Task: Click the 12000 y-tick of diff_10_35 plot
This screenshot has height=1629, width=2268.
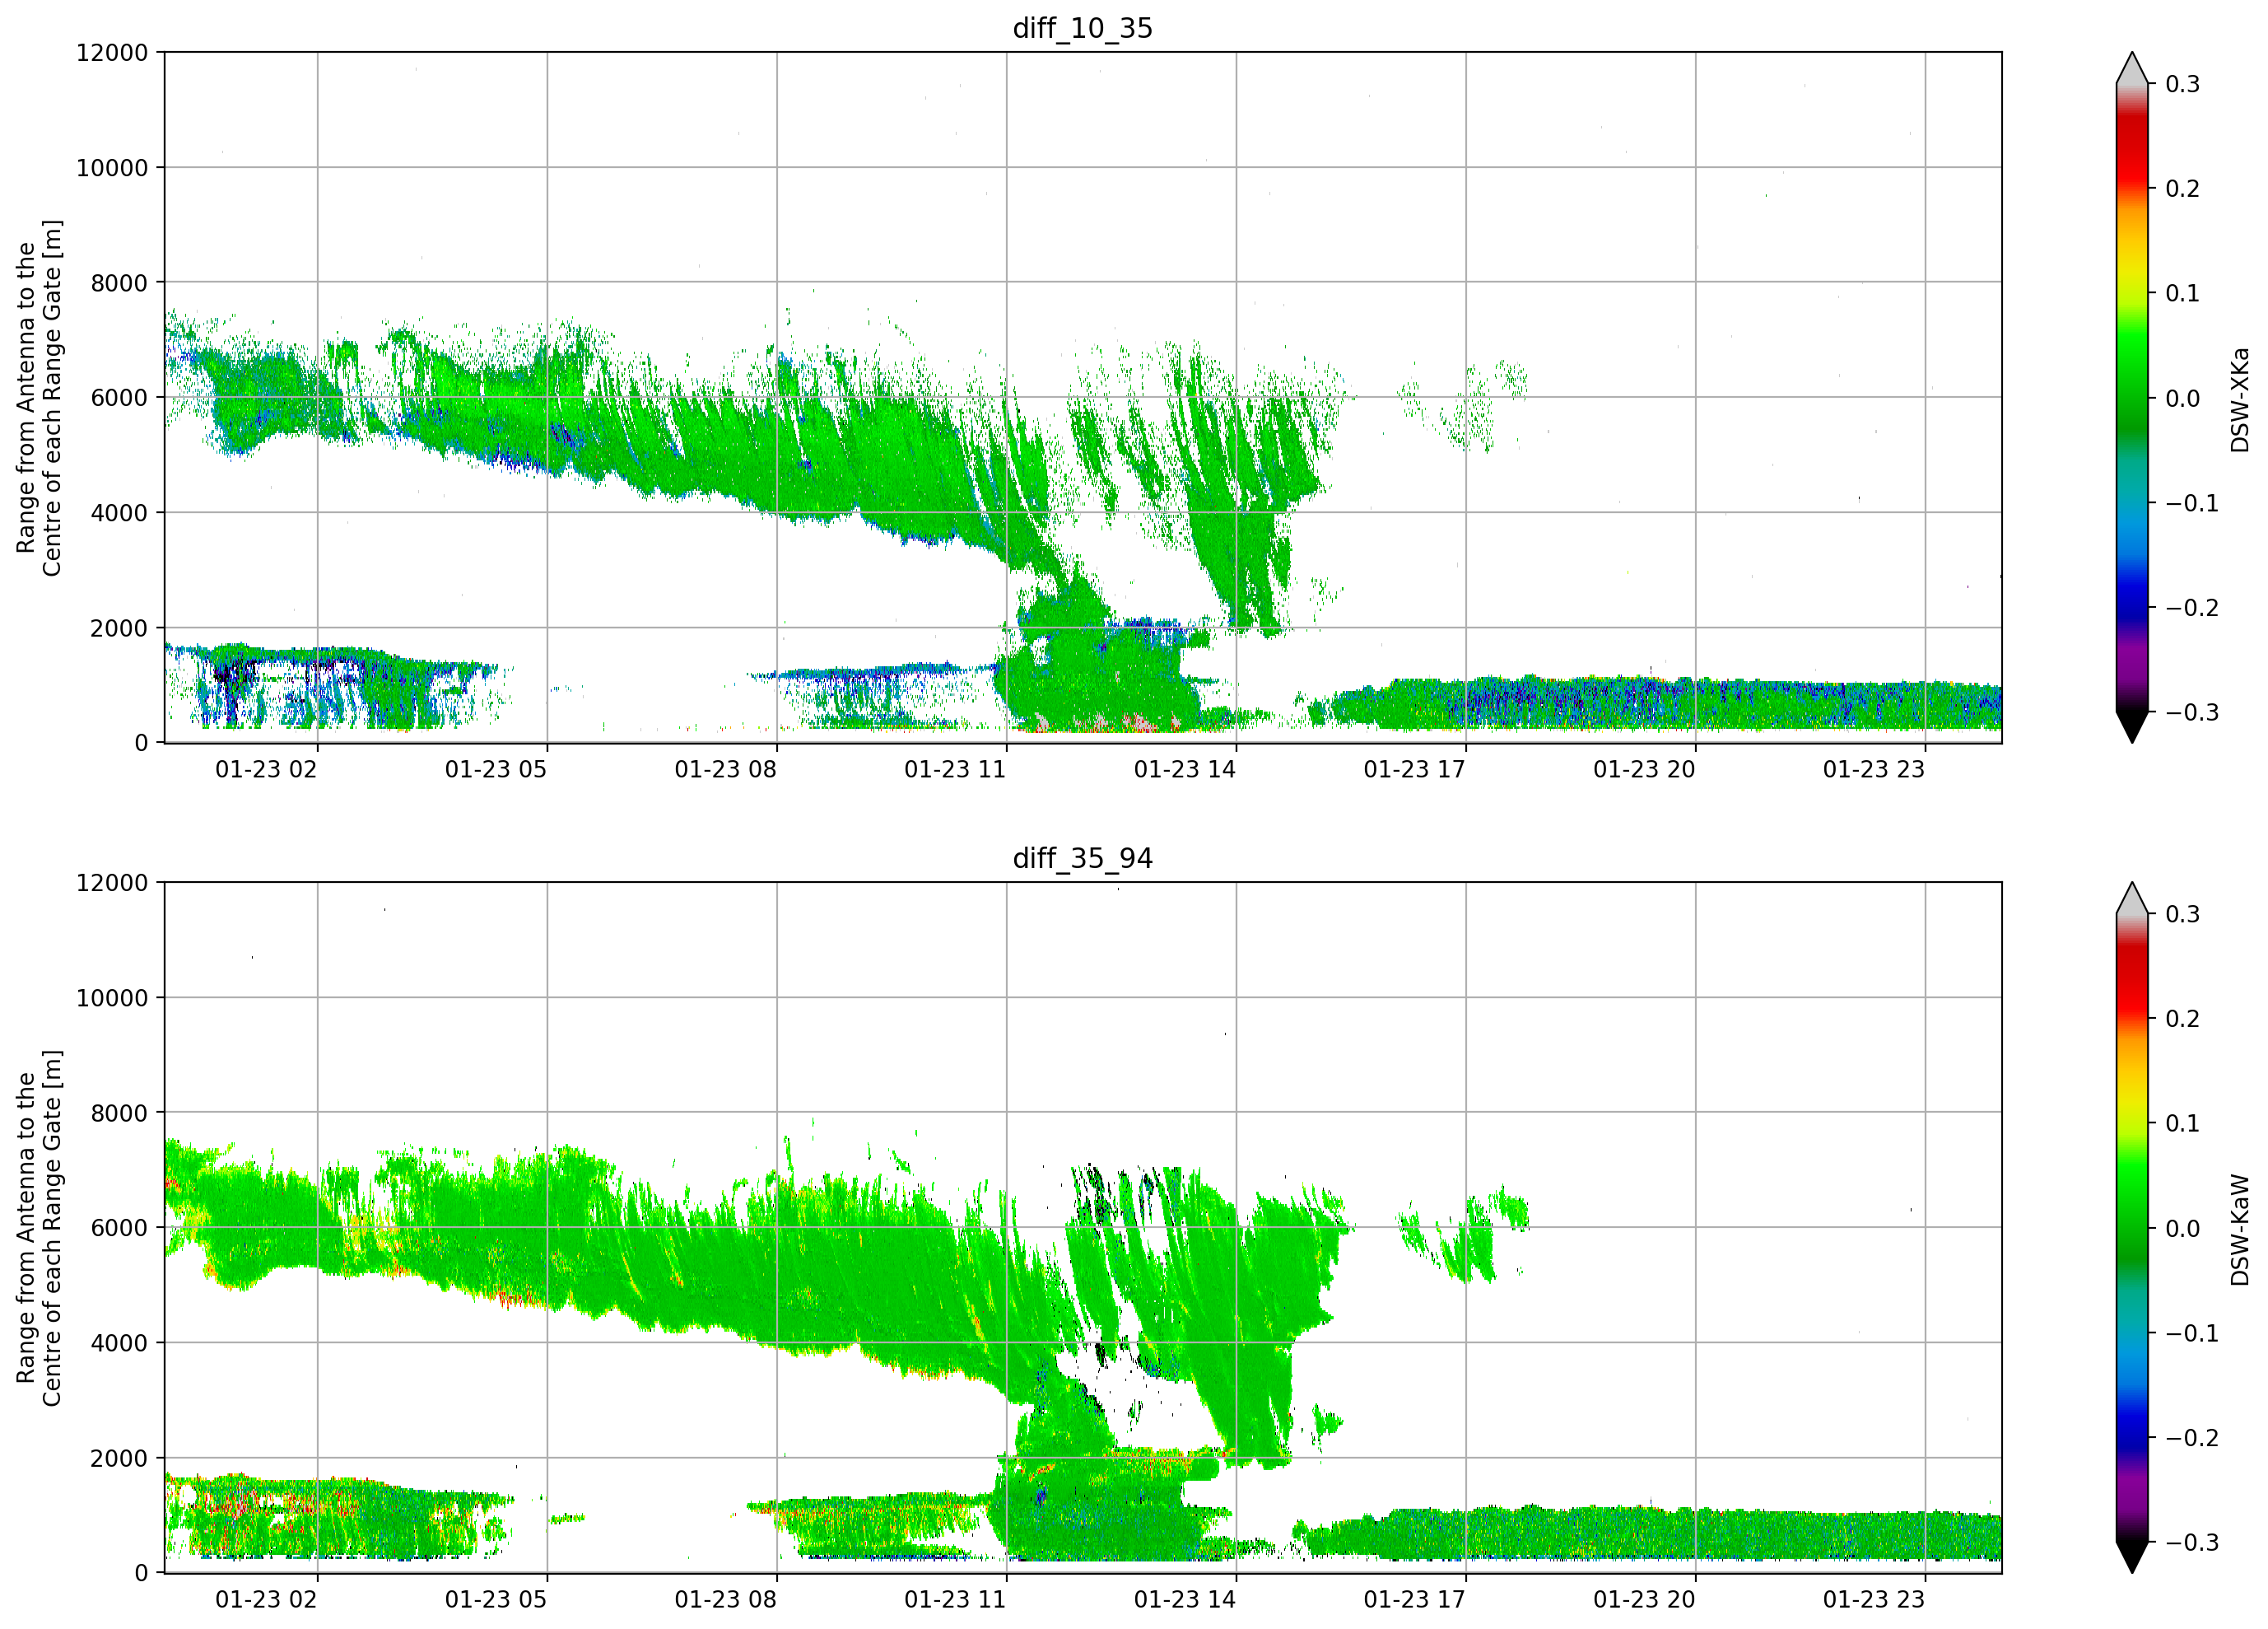Action: point(112,53)
